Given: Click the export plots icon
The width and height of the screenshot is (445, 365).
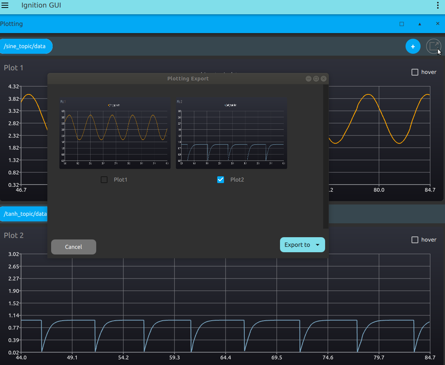Looking at the screenshot, I should [433, 46].
